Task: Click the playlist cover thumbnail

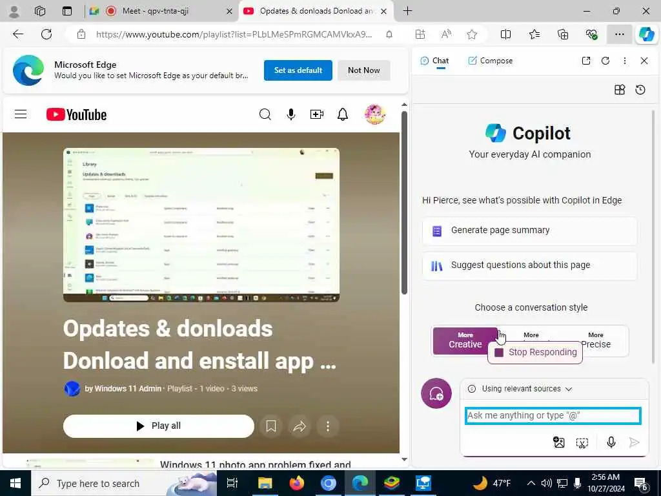Action: pos(201,225)
